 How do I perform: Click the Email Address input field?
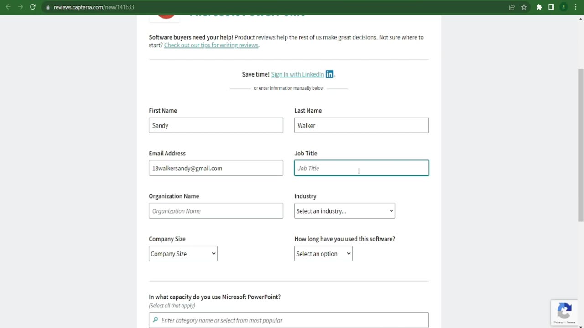click(x=216, y=168)
